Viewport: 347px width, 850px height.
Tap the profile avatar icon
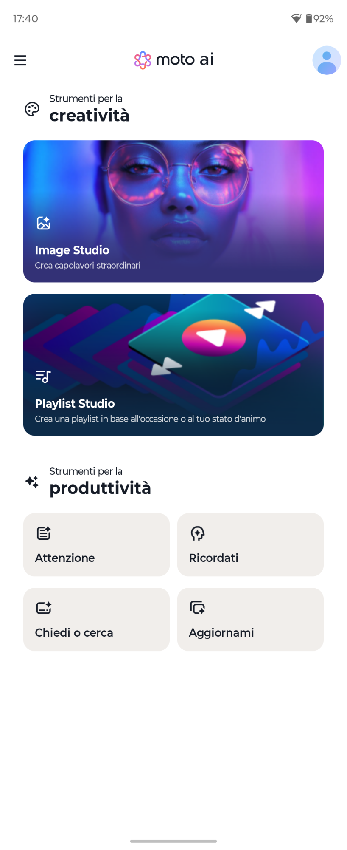click(x=326, y=60)
